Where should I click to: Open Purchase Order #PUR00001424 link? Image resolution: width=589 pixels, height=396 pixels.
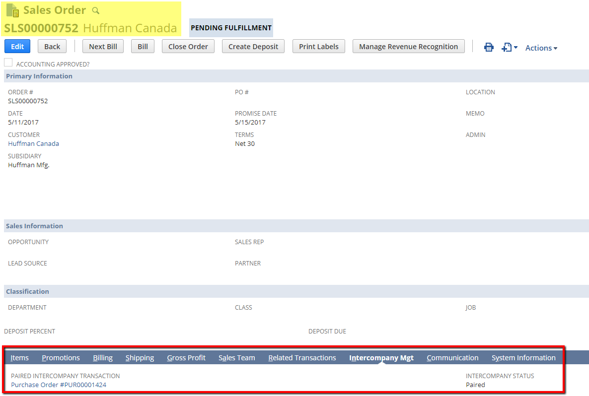(59, 385)
